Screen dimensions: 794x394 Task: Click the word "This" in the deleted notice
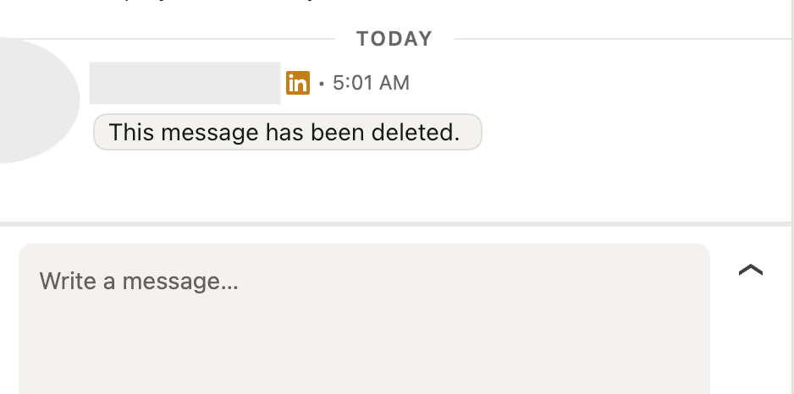click(x=130, y=133)
